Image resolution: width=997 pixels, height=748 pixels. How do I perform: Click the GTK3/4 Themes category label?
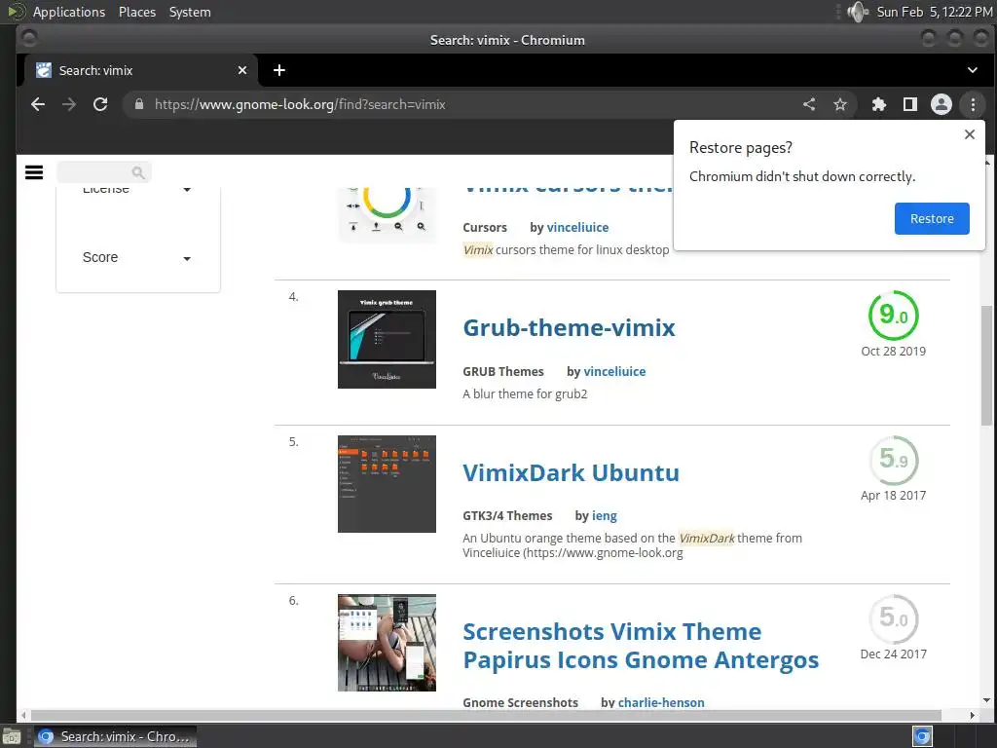[x=507, y=516]
